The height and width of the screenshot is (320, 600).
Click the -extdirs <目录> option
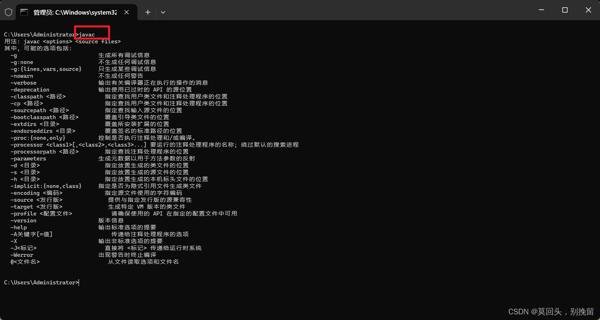(x=35, y=124)
